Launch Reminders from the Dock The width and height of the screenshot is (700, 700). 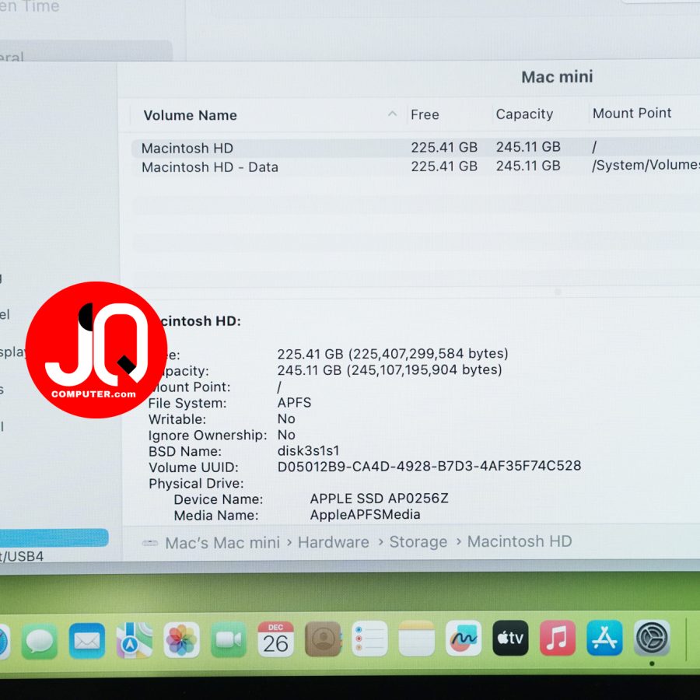pos(369,639)
